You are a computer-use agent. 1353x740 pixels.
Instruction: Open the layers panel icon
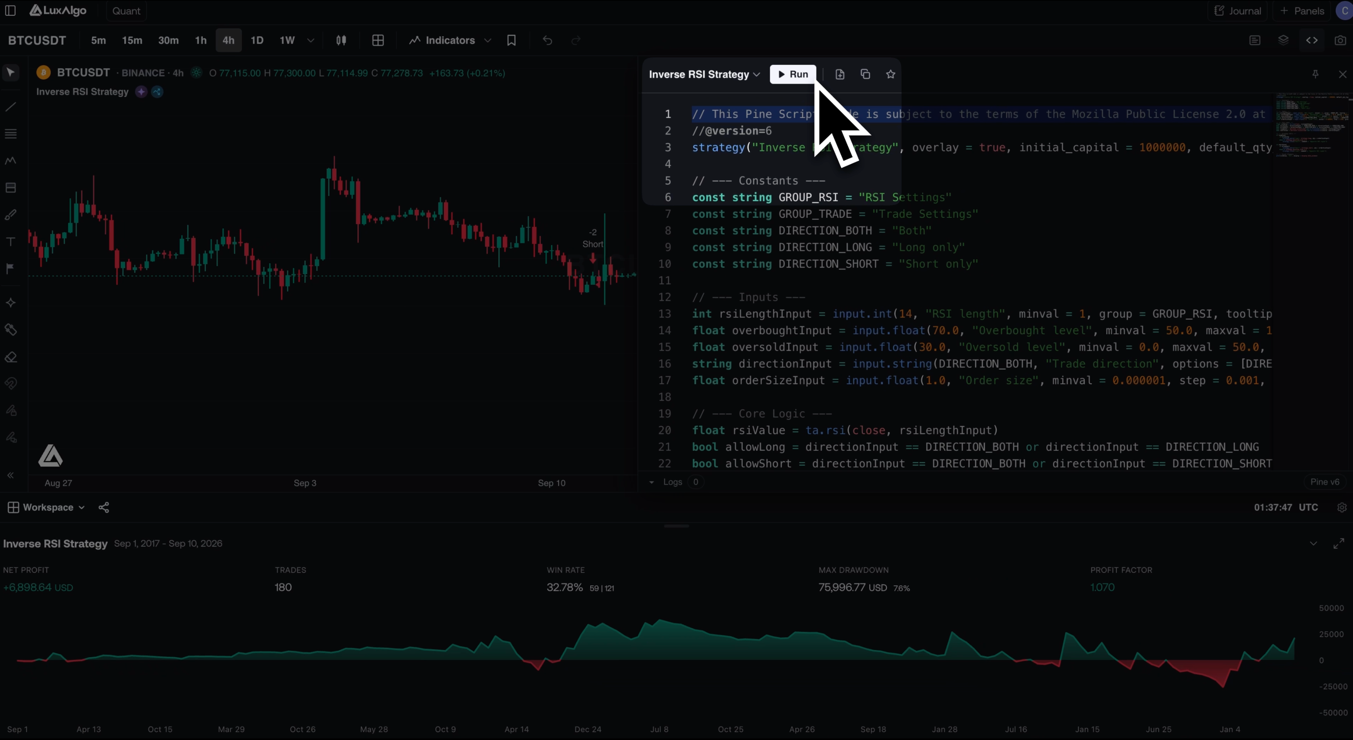coord(1283,40)
